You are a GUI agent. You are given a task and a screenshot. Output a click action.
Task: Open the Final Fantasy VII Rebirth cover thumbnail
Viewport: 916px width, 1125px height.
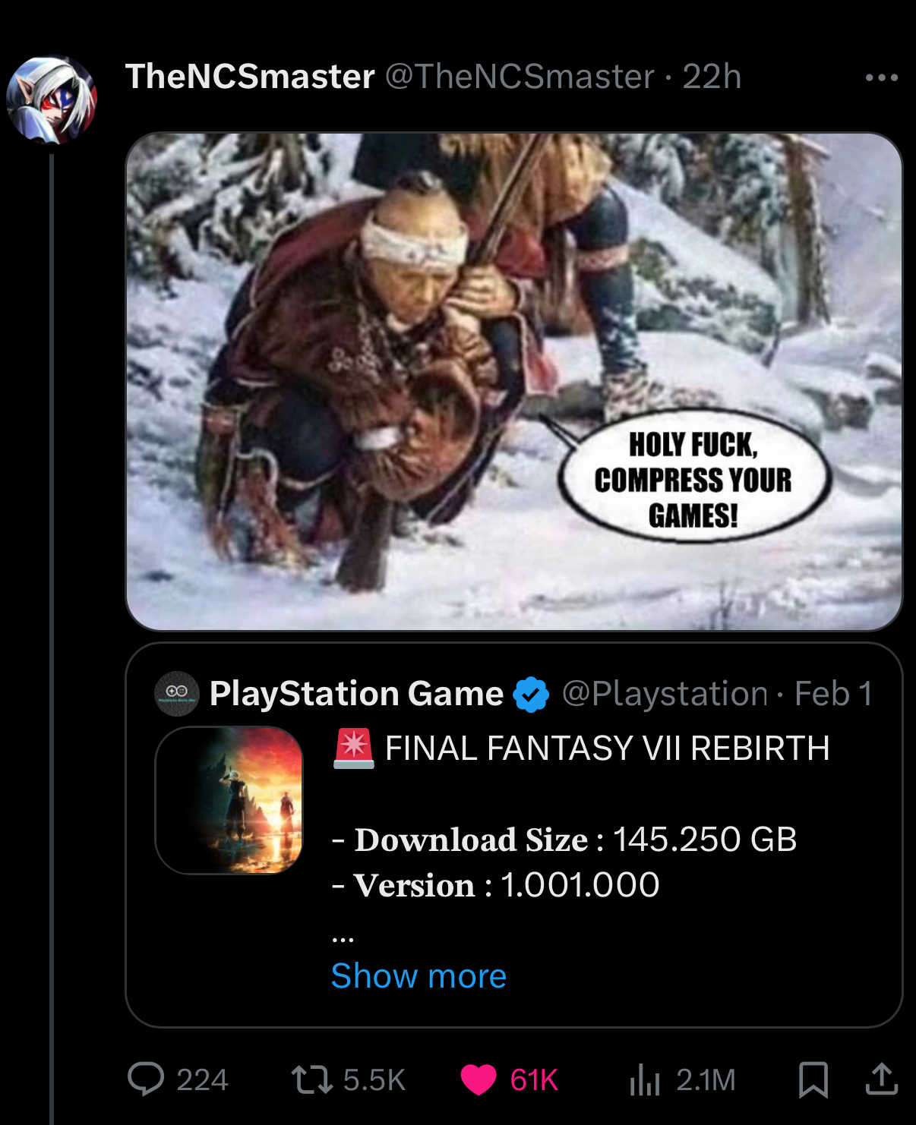pyautogui.click(x=229, y=800)
